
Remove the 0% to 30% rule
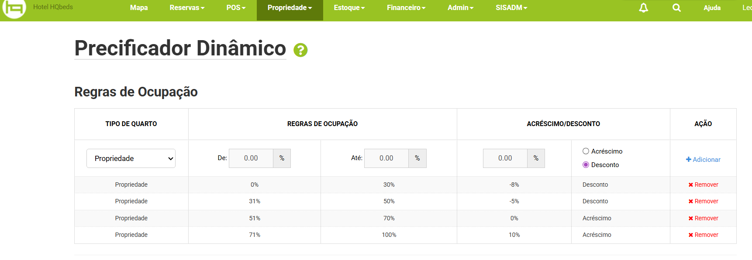[703, 185]
